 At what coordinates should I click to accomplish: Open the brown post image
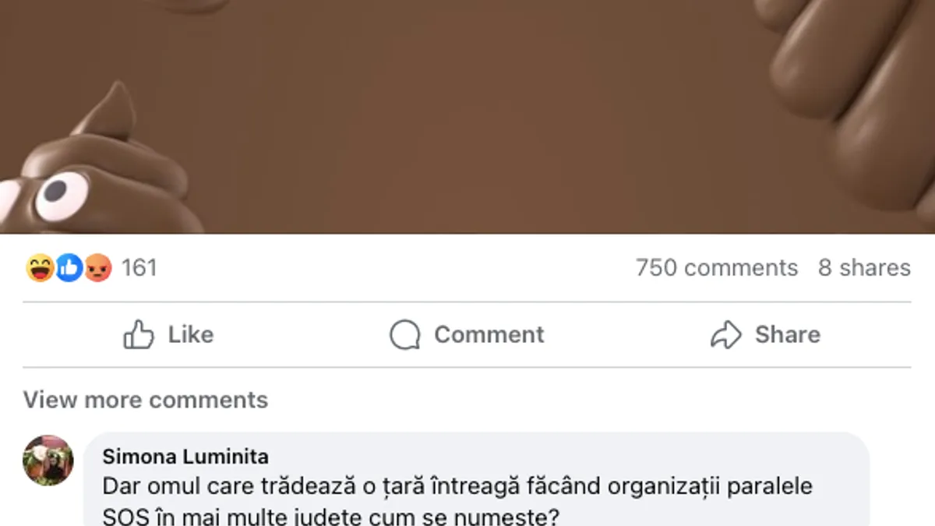coord(467,117)
